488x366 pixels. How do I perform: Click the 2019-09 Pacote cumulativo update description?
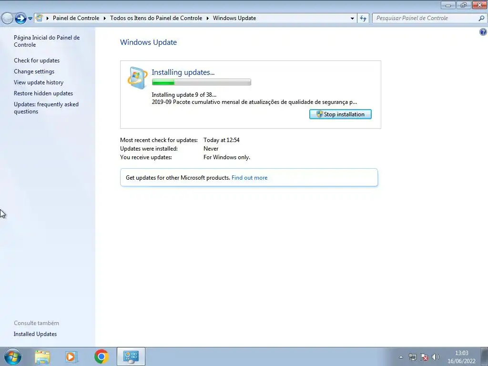(x=254, y=102)
